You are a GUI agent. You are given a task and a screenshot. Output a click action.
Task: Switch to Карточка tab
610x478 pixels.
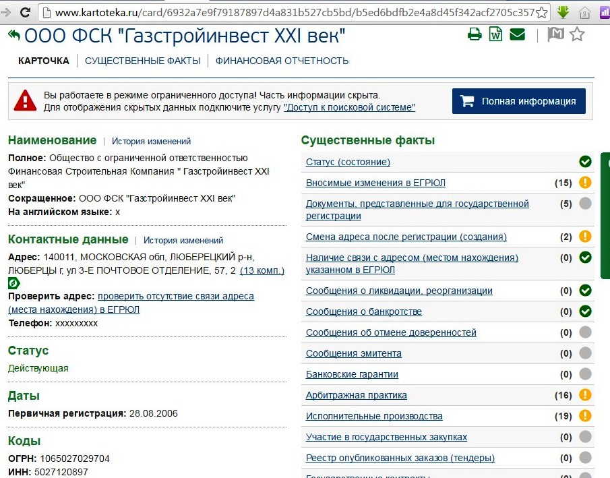44,61
